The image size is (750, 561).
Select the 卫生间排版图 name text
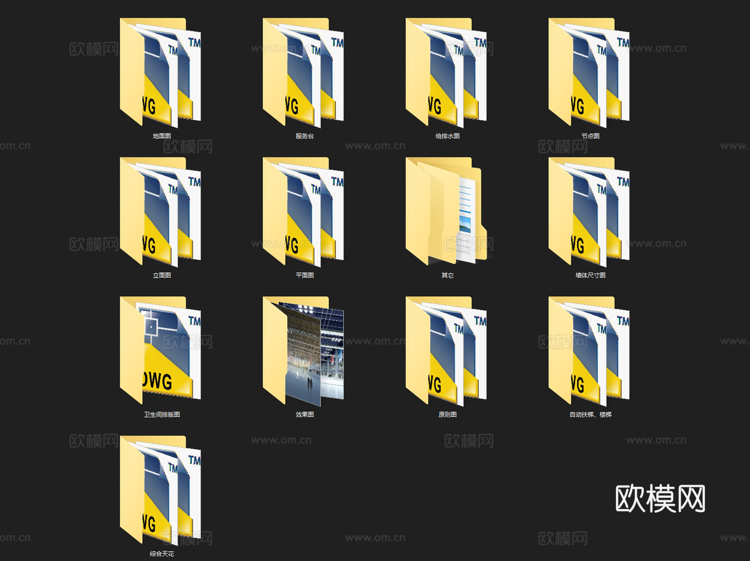coord(162,415)
